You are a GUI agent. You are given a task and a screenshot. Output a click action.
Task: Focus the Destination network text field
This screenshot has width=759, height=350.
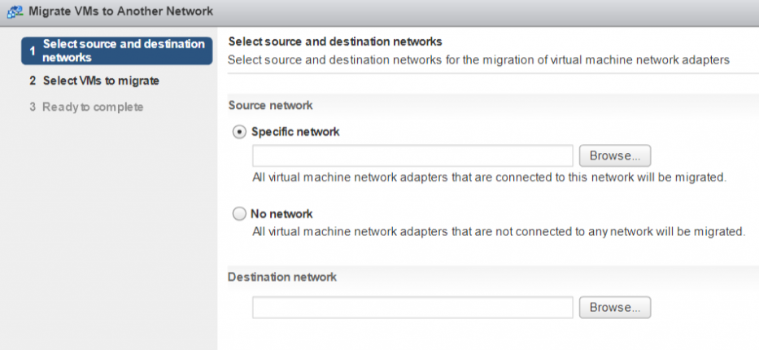pyautogui.click(x=412, y=308)
